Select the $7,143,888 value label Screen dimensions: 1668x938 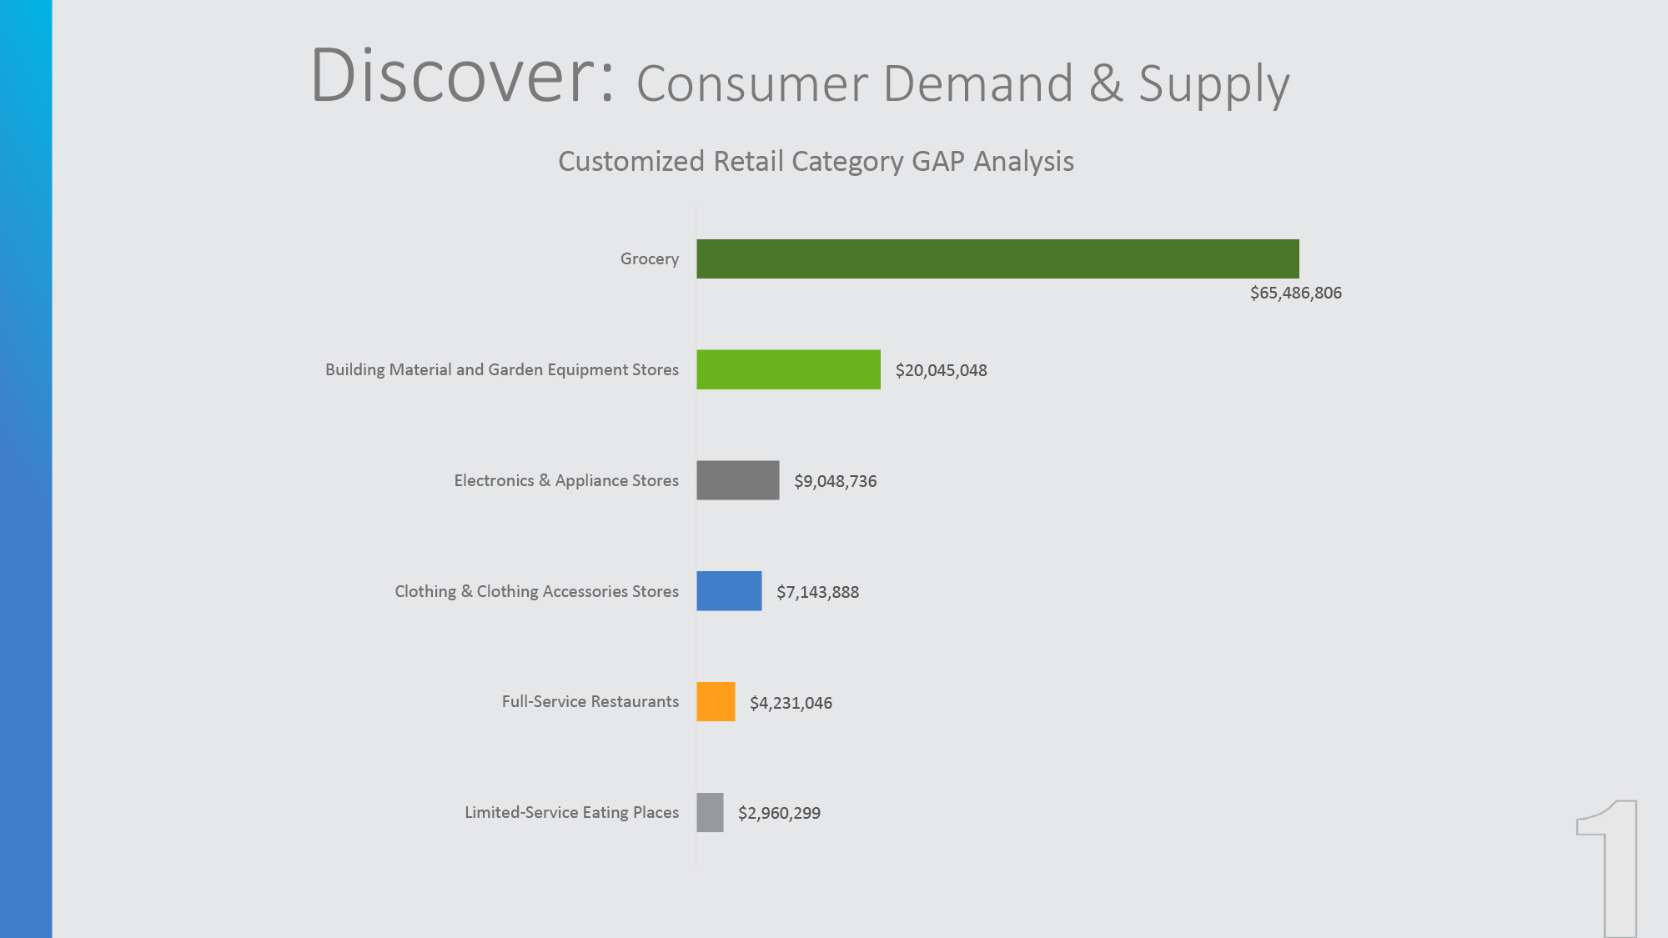pos(817,592)
